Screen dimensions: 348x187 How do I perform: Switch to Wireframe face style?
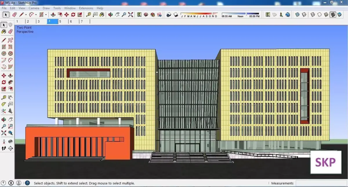(313, 14)
